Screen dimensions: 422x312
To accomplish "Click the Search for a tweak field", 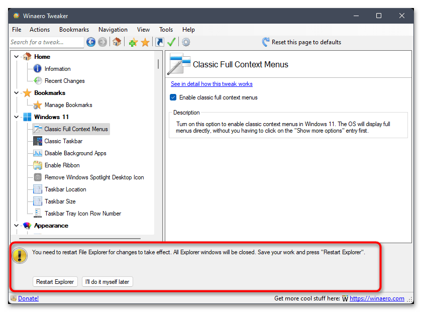I will click(x=47, y=42).
